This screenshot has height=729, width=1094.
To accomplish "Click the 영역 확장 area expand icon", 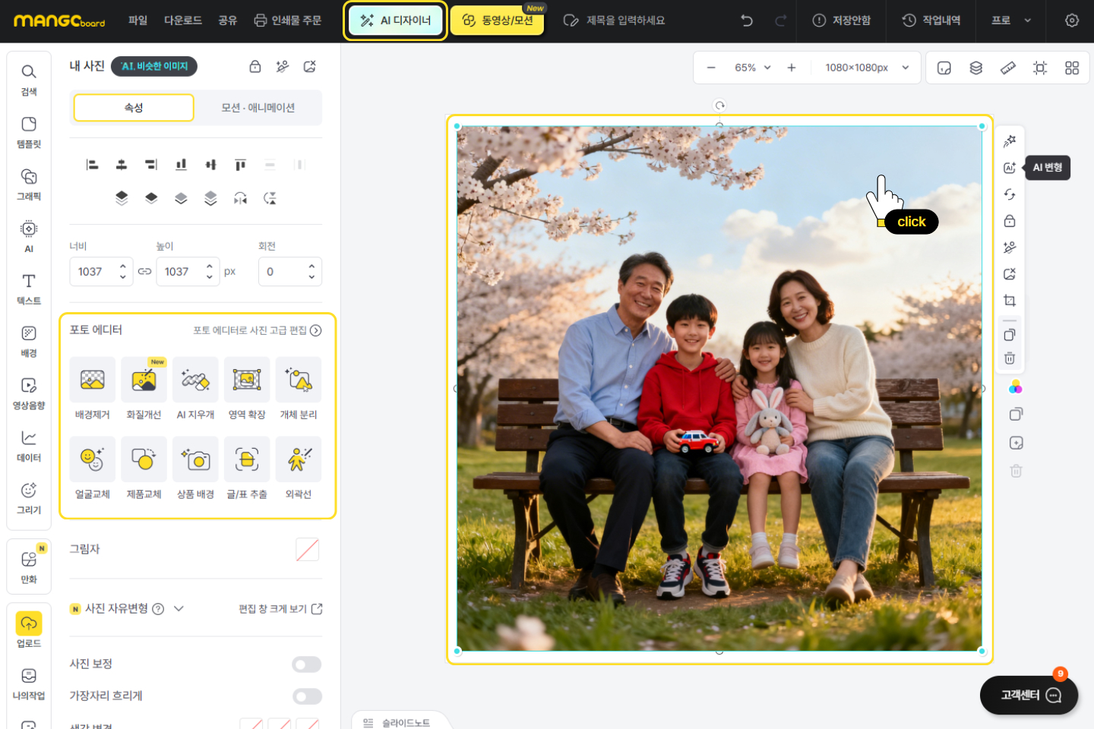I will [x=247, y=380].
